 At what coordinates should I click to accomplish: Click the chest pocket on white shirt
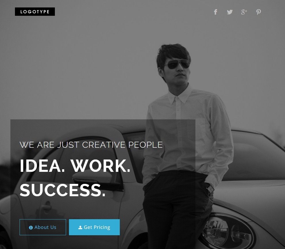pos(201,129)
